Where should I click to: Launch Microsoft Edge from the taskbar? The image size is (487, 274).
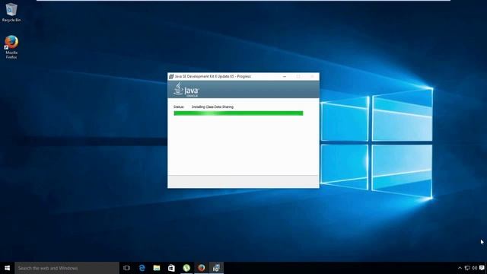pos(142,268)
